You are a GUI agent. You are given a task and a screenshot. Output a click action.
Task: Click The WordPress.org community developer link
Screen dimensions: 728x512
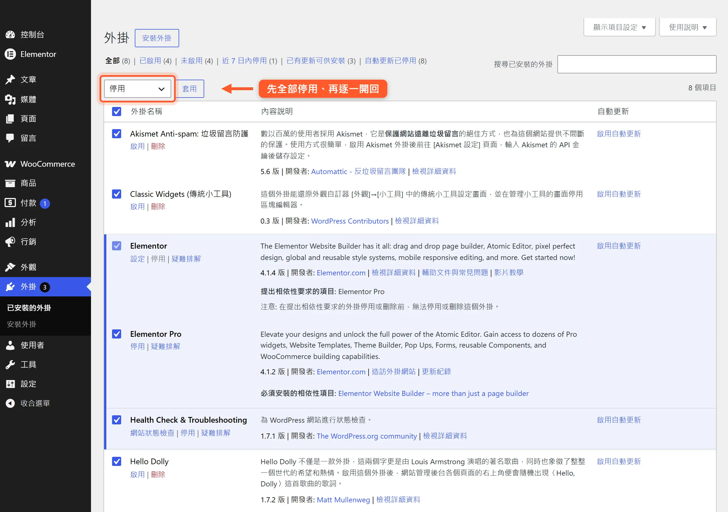click(367, 436)
